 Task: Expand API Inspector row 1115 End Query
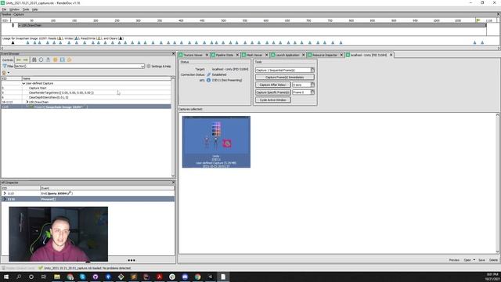pyautogui.click(x=5, y=193)
